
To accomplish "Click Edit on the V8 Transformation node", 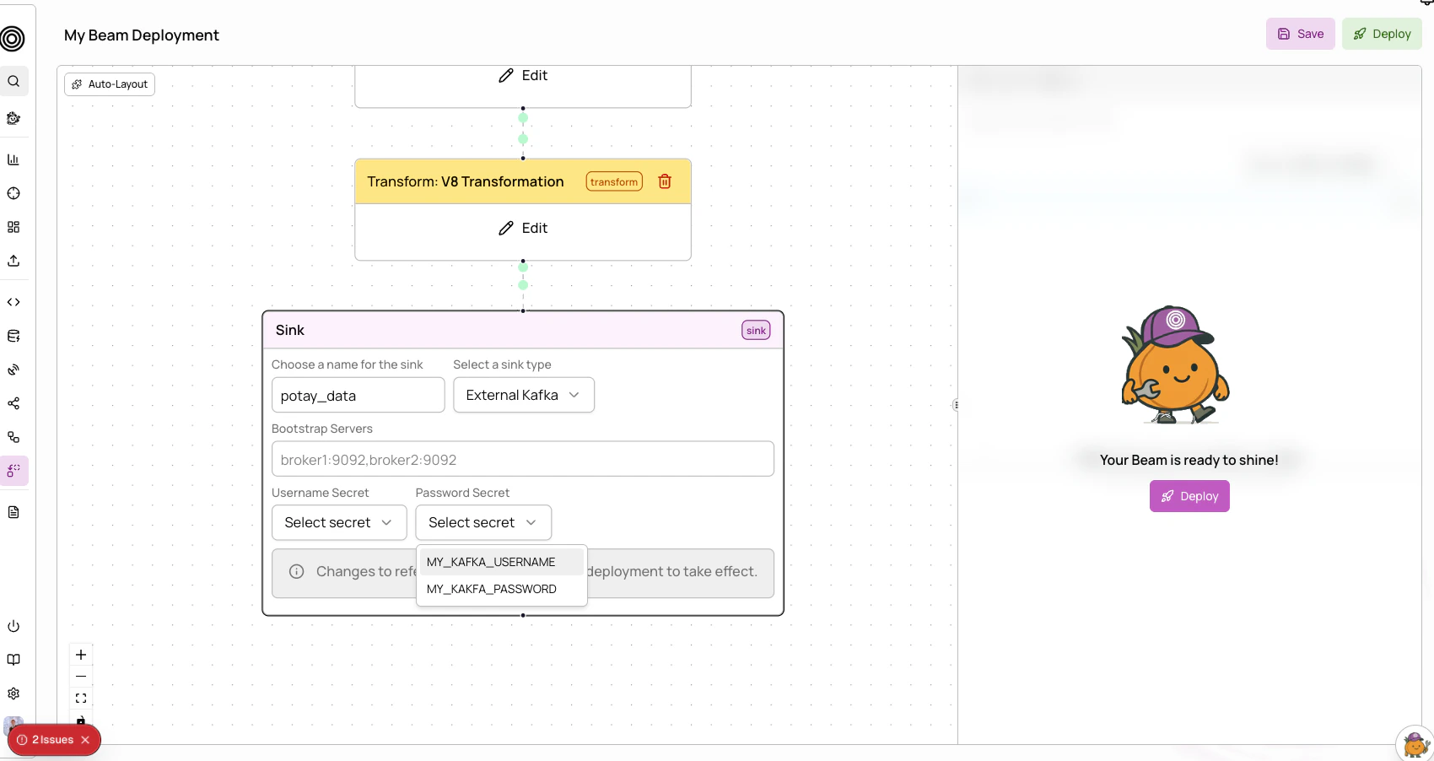I will click(523, 228).
